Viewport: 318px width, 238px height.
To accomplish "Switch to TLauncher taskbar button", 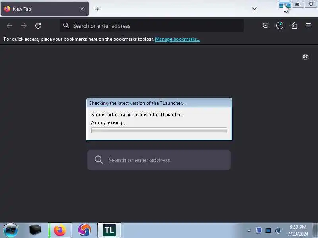I will tap(109, 230).
